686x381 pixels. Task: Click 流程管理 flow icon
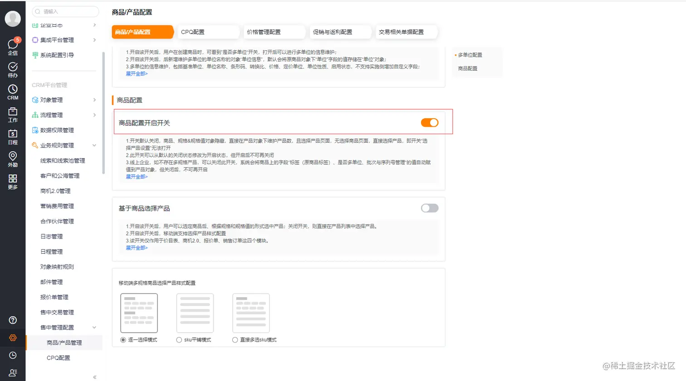(35, 115)
